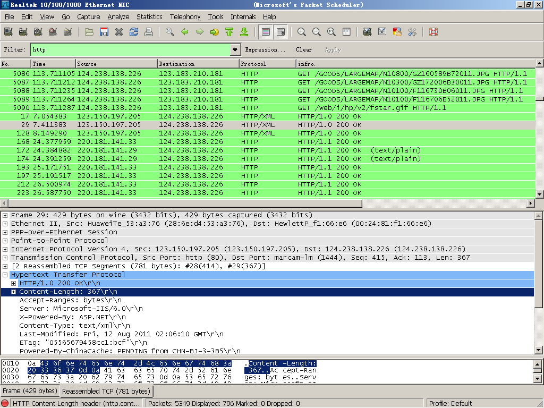Open the filter history dropdown arrow

(235, 49)
